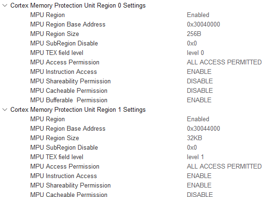Change Region 1 Shareability Permission ENABLE value
Image resolution: width=275 pixels, height=197 pixels.
click(x=199, y=186)
